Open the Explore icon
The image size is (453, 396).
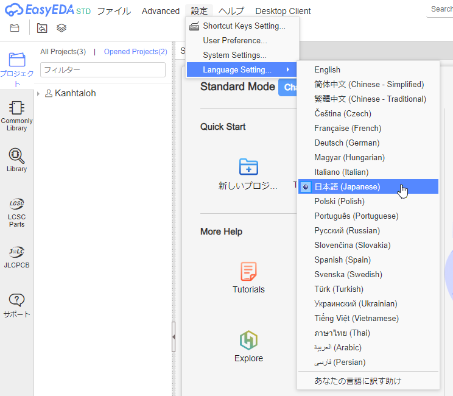click(248, 340)
